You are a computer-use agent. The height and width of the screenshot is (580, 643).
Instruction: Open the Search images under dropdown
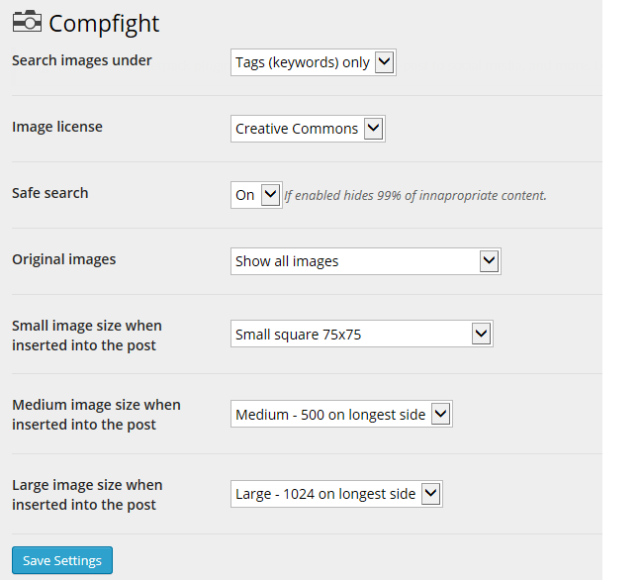click(x=314, y=62)
